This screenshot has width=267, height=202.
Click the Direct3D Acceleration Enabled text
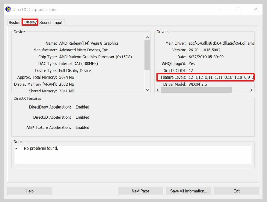point(82,117)
